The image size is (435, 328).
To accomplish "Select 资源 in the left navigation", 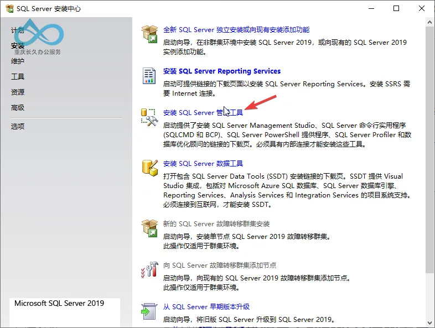I will [x=18, y=92].
